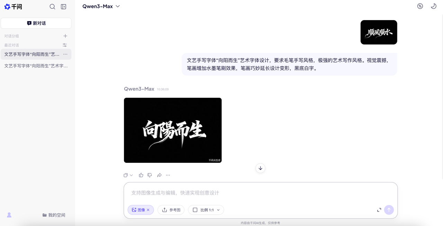Share the AI-generated calligraphy image
The height and width of the screenshot is (226, 443).
[x=159, y=175]
